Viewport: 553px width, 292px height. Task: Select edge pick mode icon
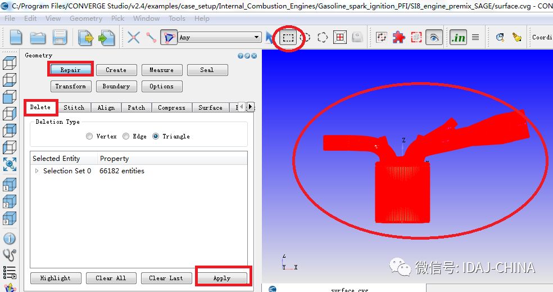coord(151,37)
